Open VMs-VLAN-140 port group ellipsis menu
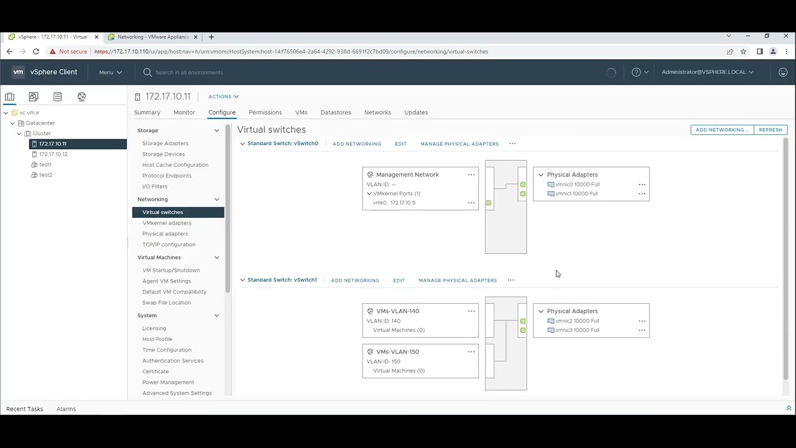 [x=471, y=311]
